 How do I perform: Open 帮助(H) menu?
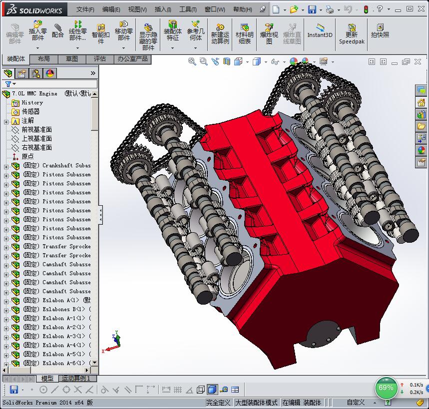pyautogui.click(x=242, y=9)
